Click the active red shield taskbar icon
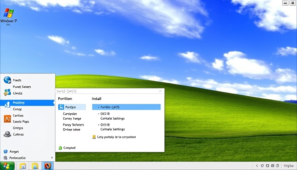Screen dimensions: 297x170 [x=47, y=166]
